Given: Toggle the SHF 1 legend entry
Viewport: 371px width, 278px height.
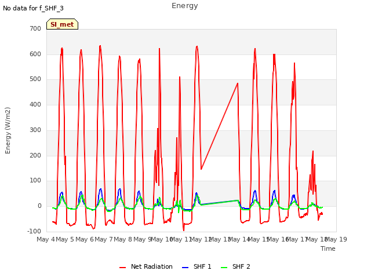Looking at the screenshot, I should tap(197, 266).
